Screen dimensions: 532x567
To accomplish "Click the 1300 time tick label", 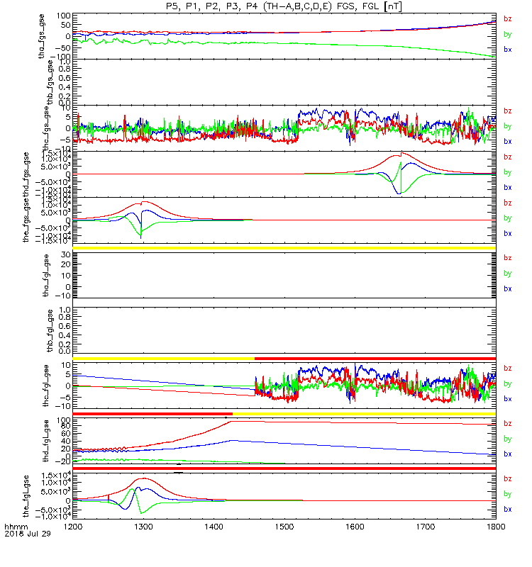I will (143, 527).
